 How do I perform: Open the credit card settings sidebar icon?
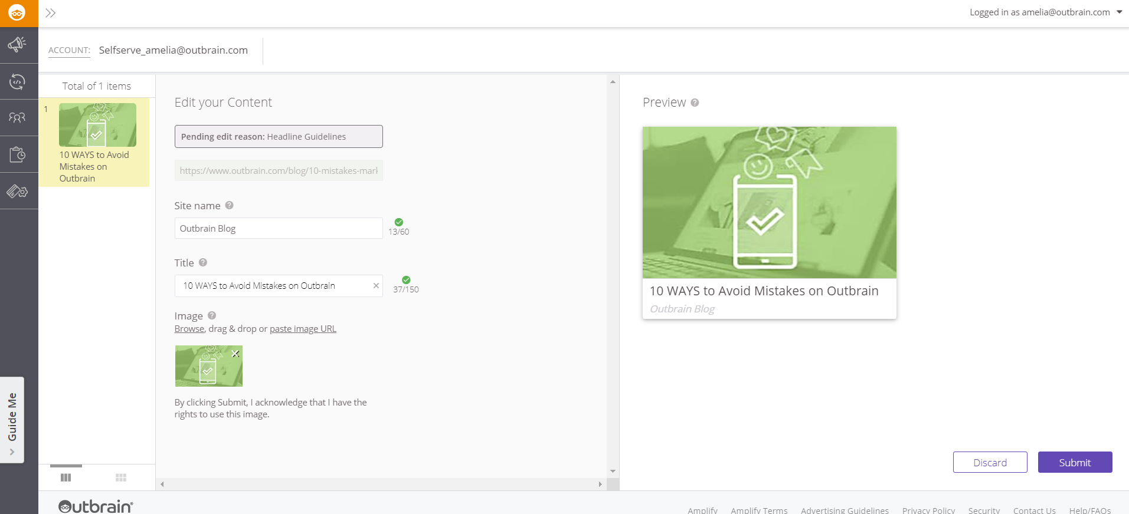pos(17,191)
